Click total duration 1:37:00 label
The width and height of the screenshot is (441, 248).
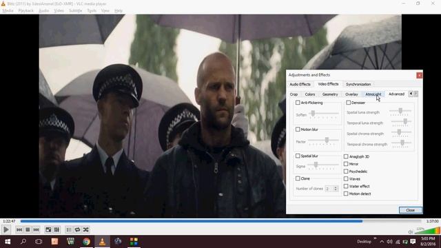click(x=432, y=221)
